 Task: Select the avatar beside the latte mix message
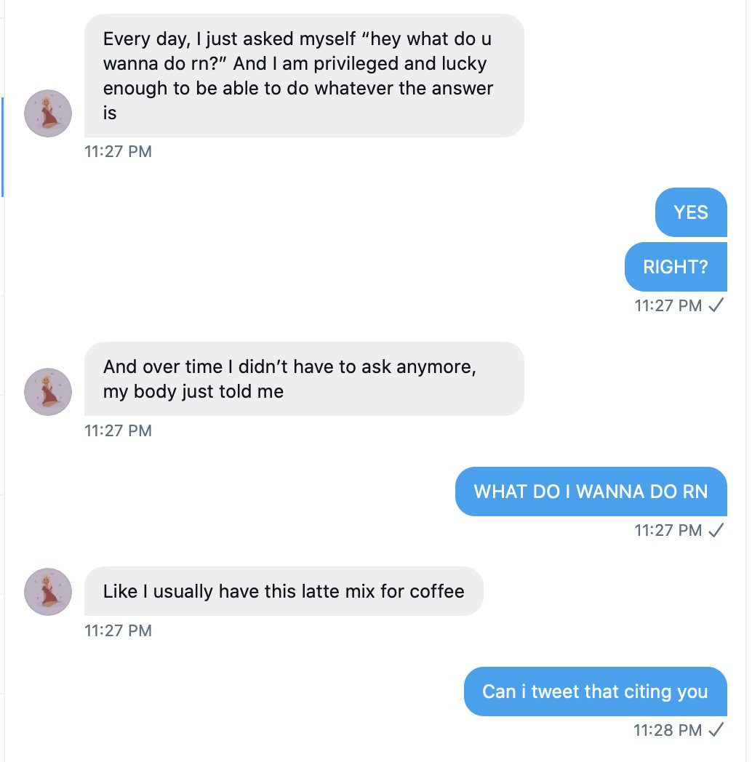48,592
